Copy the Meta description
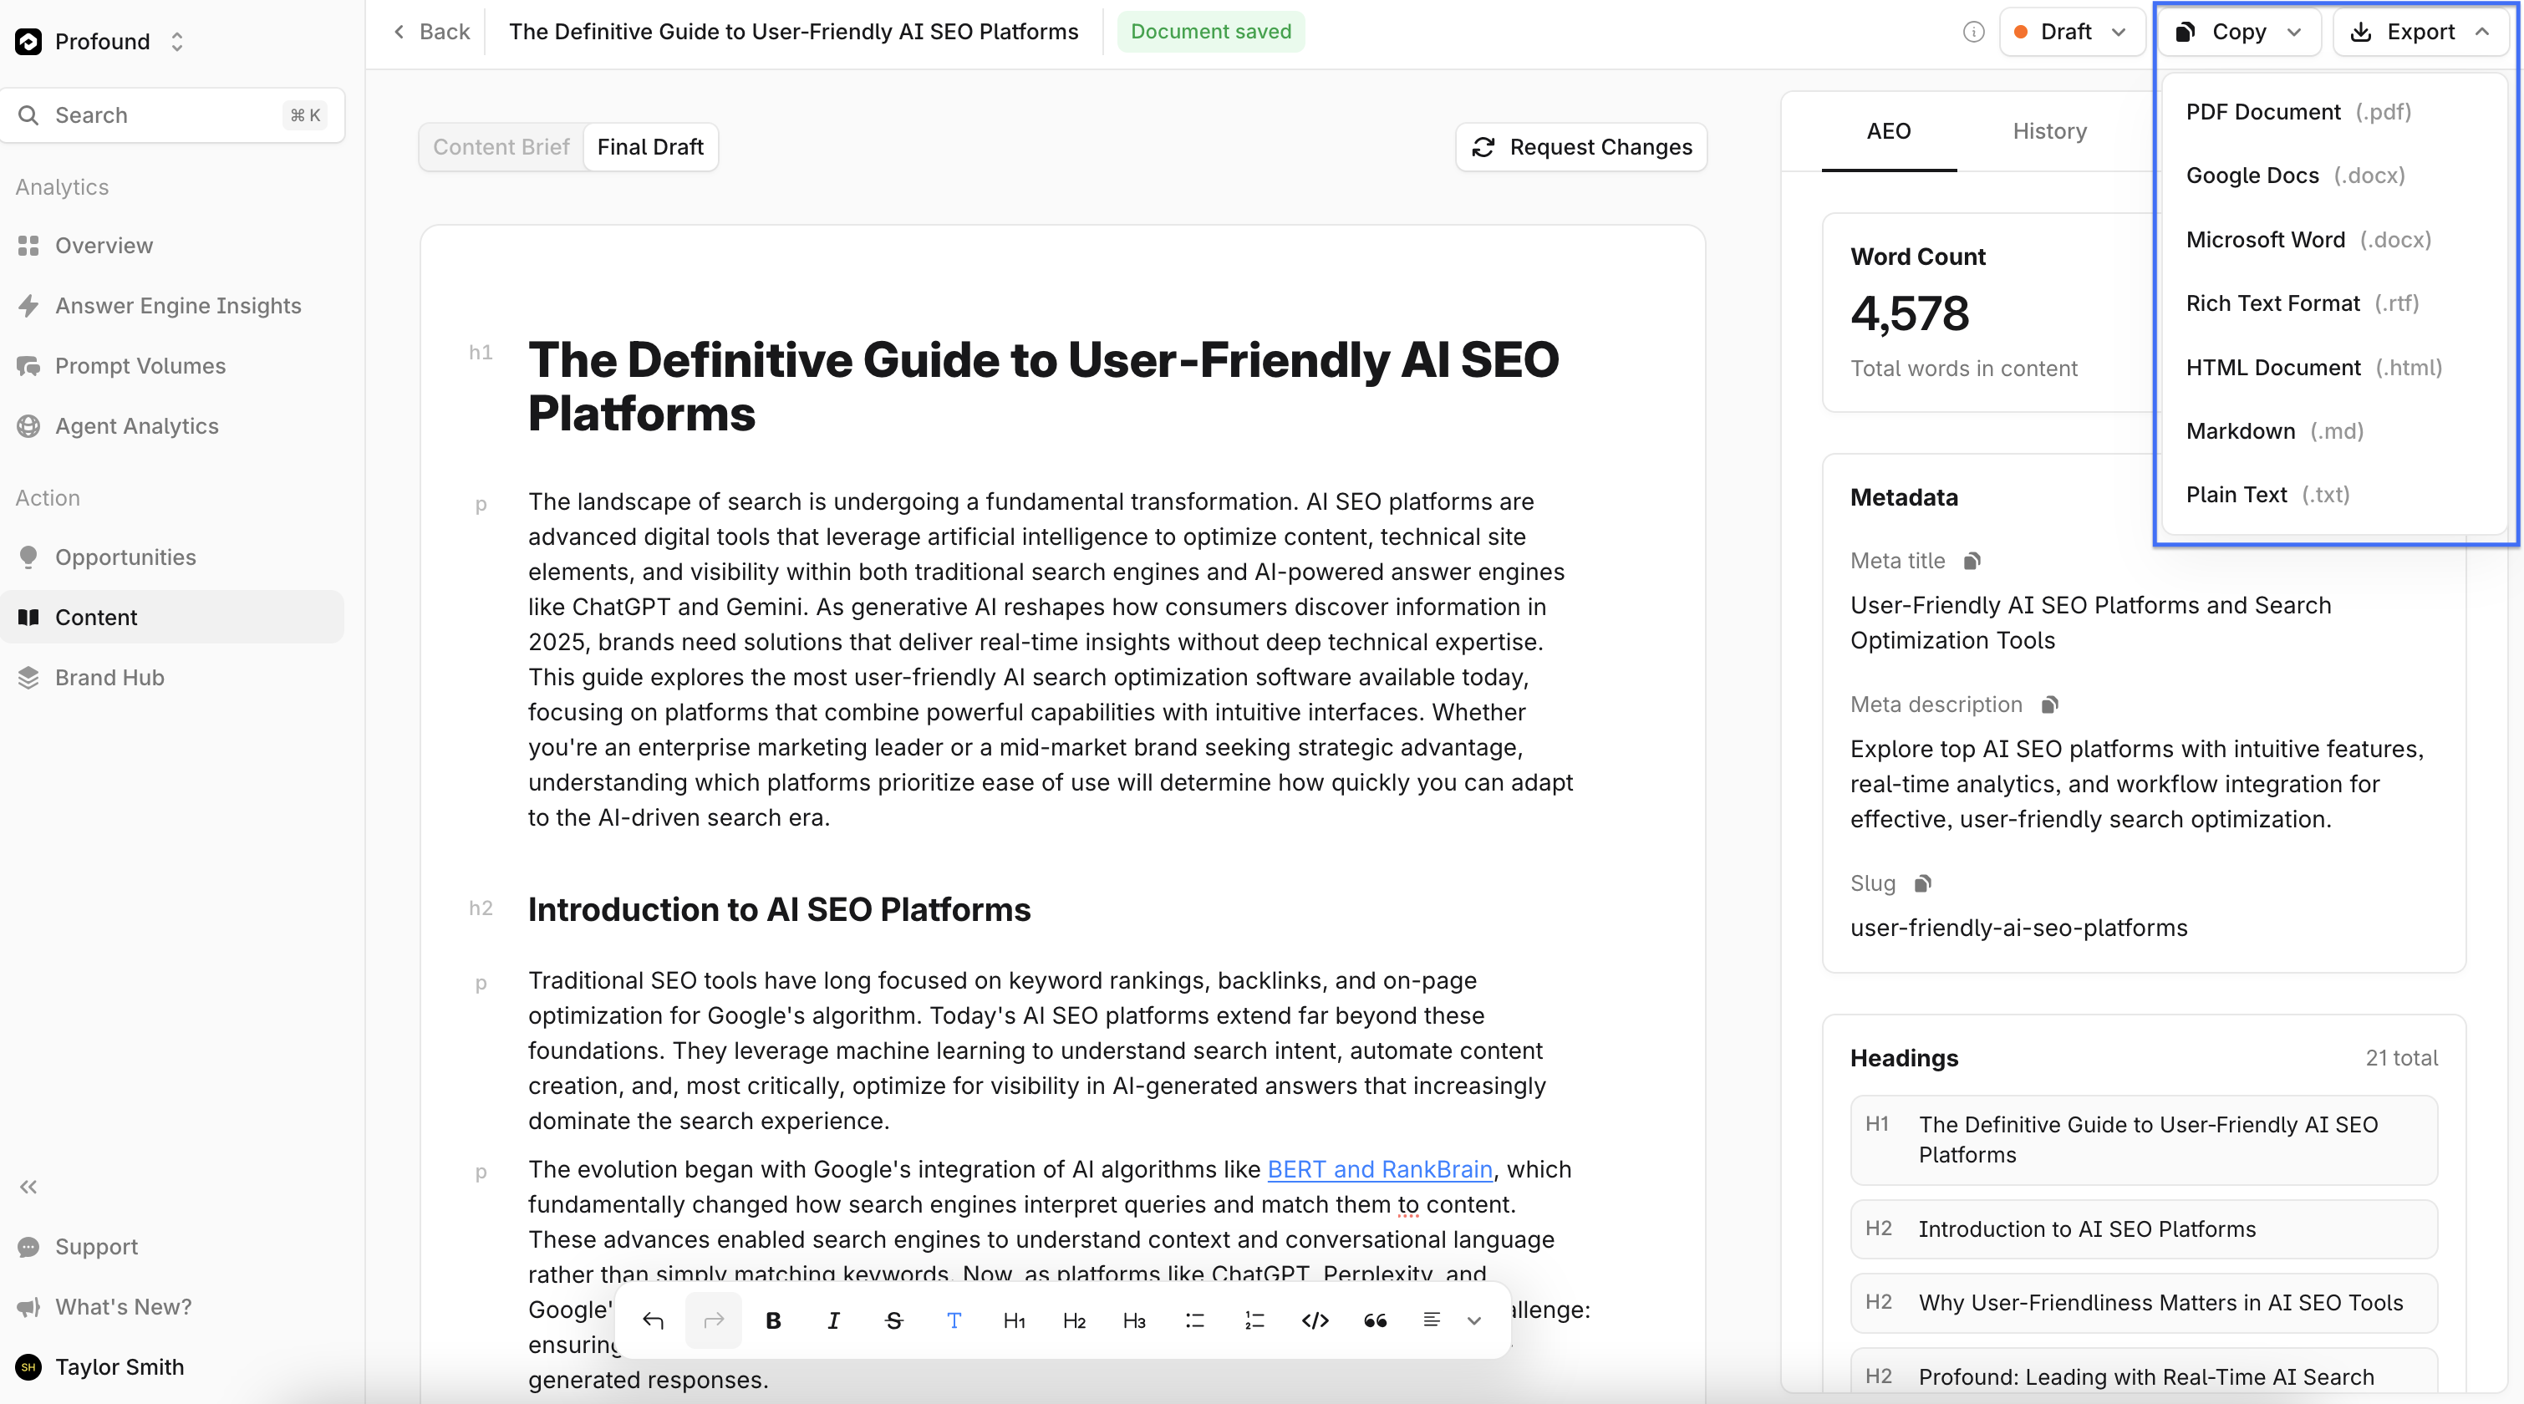 click(2050, 705)
